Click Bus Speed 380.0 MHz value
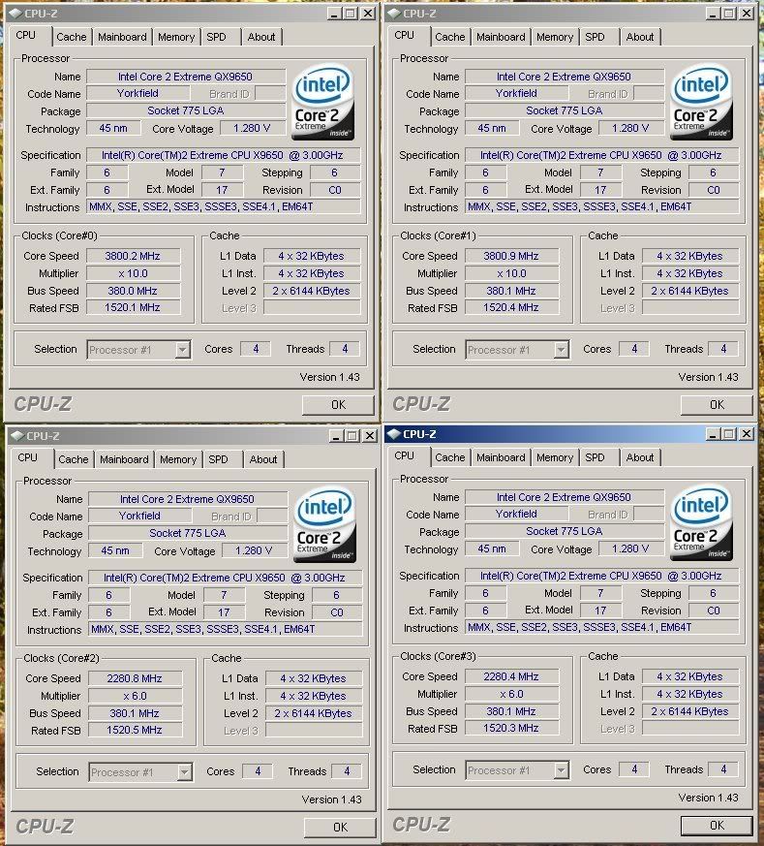The image size is (764, 846). 134,291
